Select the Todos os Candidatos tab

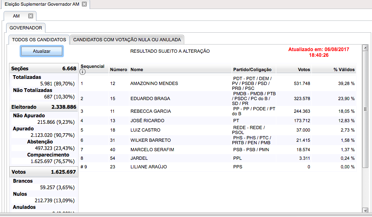point(39,40)
